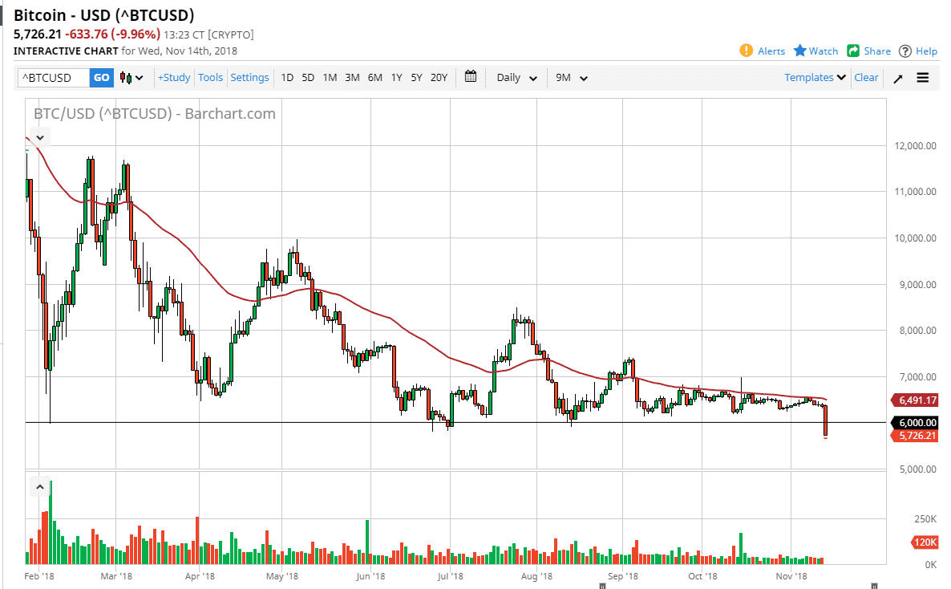Select the 6M time range
Viewport: 951px width, 589px height.
click(374, 77)
